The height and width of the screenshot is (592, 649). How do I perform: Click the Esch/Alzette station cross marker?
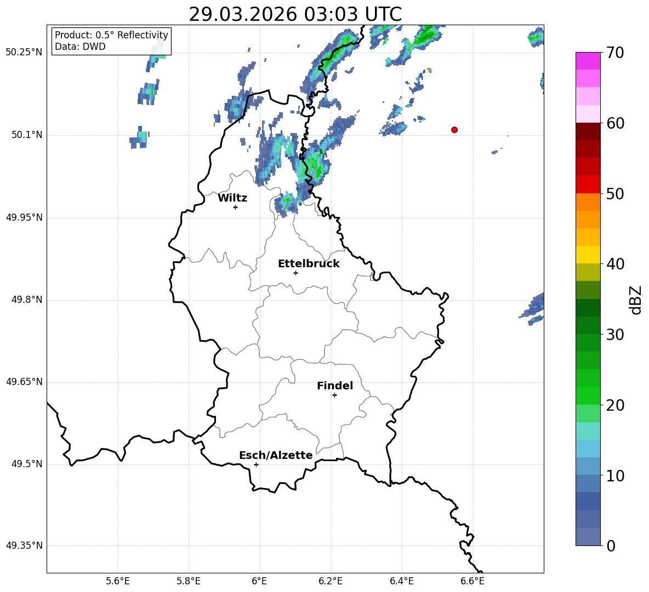256,464
